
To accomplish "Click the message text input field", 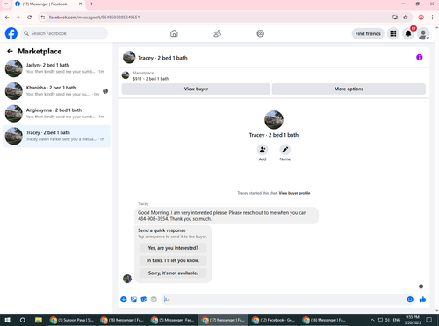I will point(284,300).
